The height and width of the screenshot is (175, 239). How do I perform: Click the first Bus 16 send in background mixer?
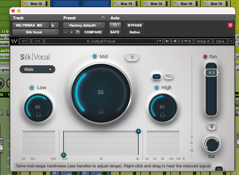36,4
